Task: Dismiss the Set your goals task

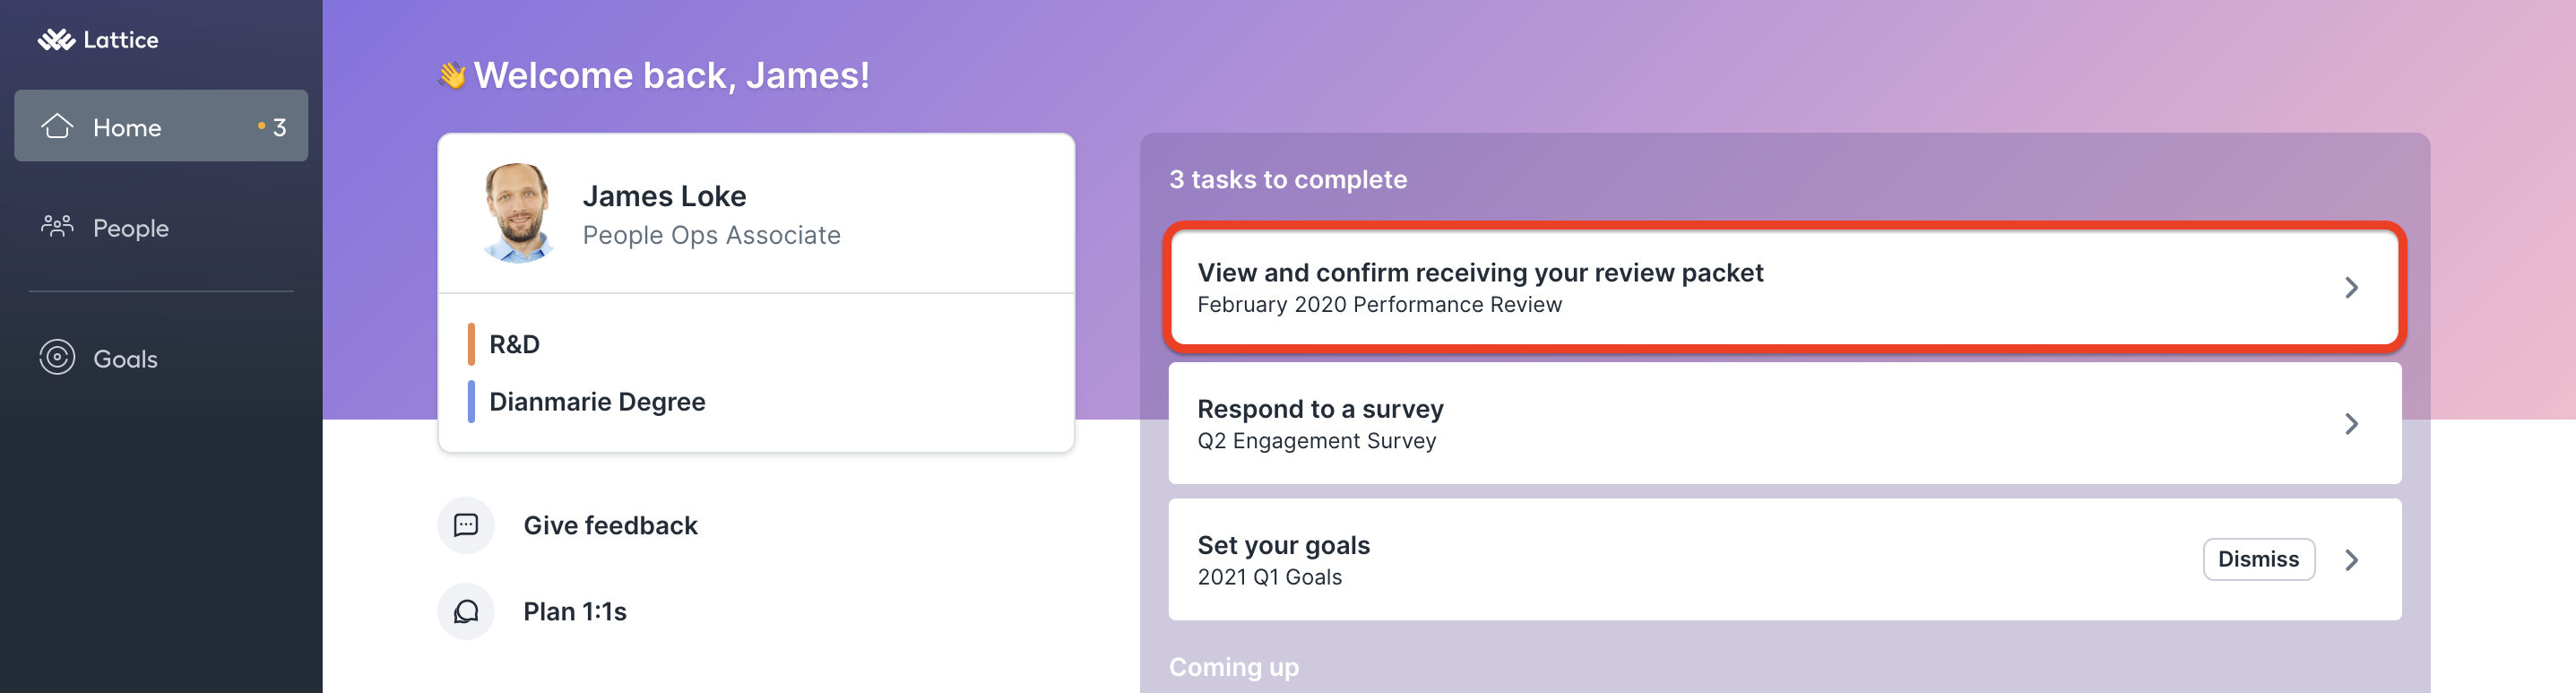Action: (2258, 559)
